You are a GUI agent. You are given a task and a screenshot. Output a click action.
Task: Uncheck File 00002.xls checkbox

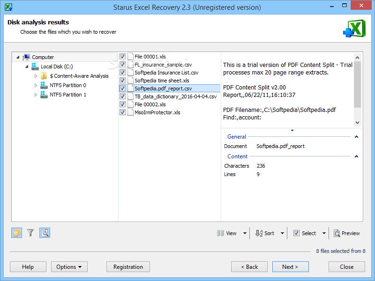122,104
